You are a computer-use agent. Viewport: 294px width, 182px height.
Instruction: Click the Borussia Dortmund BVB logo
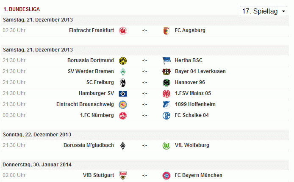(x=123, y=60)
